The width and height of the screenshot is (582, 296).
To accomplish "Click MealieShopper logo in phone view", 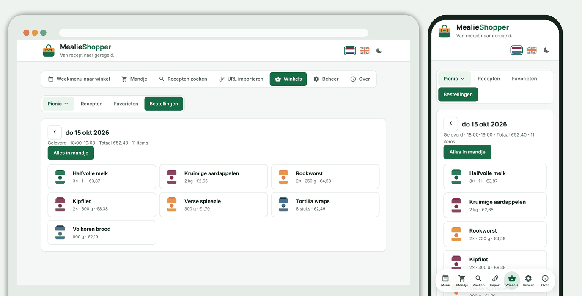I will [445, 31].
